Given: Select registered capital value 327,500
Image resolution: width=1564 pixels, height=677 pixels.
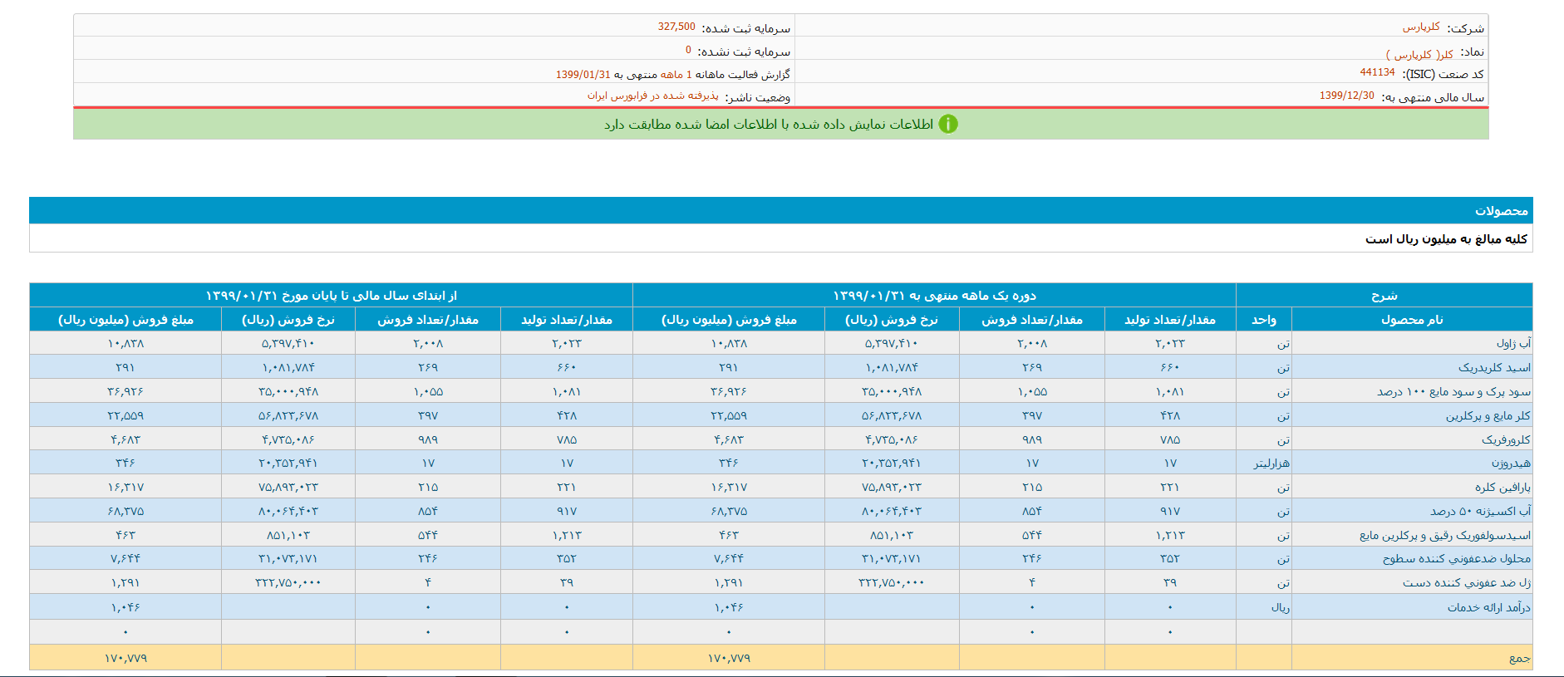Looking at the screenshot, I should tap(676, 27).
